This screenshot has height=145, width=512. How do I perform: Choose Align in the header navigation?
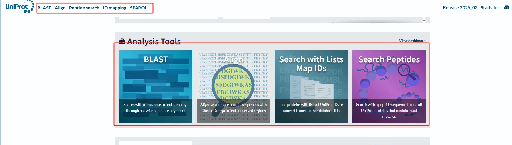60,8
